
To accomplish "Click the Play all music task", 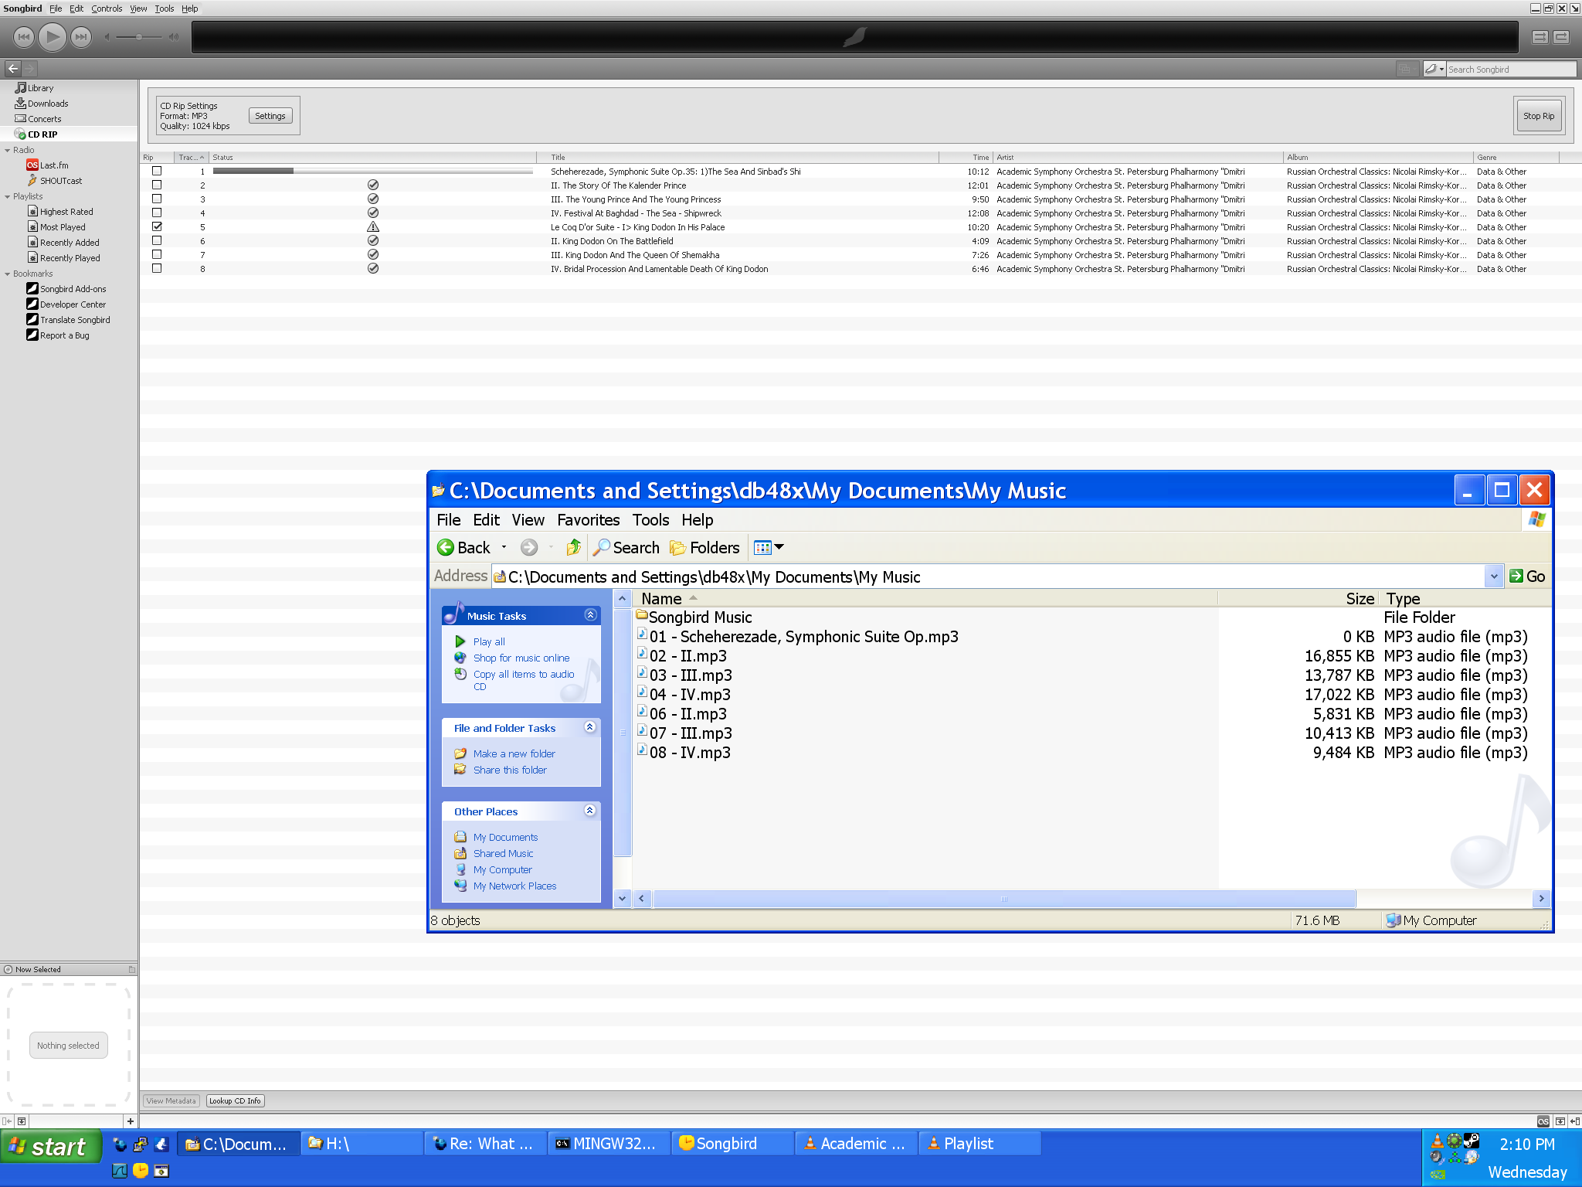I will 489,641.
